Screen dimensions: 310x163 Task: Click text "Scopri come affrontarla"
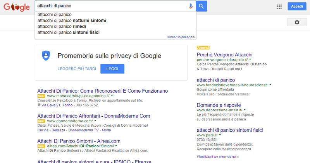tap(215, 90)
